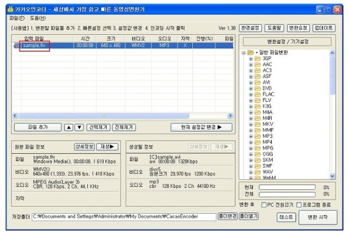This screenshot has height=239, width=349.
Task: Click the 전체 progress bar
Action: pos(287,195)
